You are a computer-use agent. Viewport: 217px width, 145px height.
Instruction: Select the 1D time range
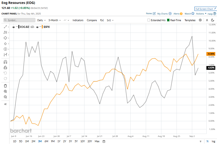point(15,141)
